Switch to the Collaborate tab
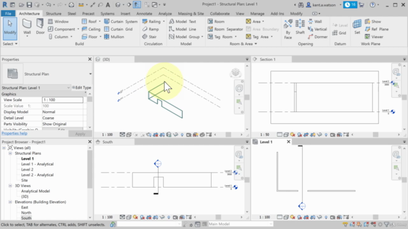The height and width of the screenshot is (229, 408). [x=219, y=13]
